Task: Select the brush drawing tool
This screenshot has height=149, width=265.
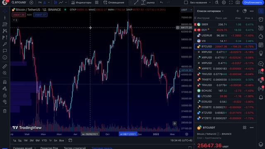Action: (5, 44)
